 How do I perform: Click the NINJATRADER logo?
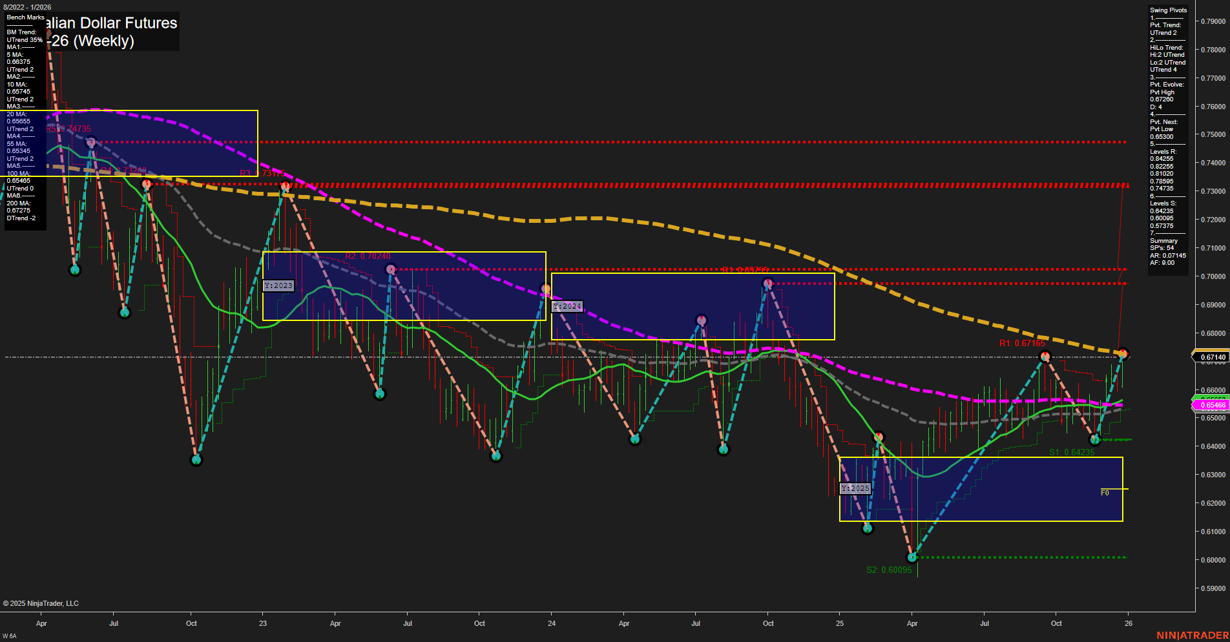(1193, 636)
